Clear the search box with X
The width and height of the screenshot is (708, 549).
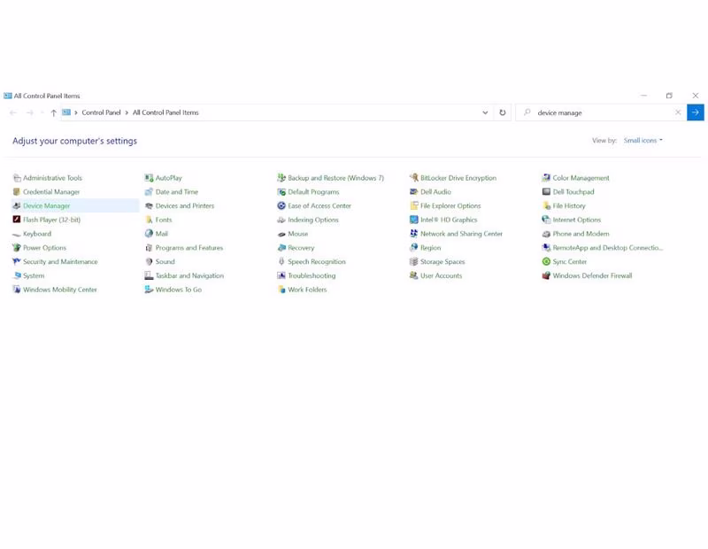click(x=678, y=112)
